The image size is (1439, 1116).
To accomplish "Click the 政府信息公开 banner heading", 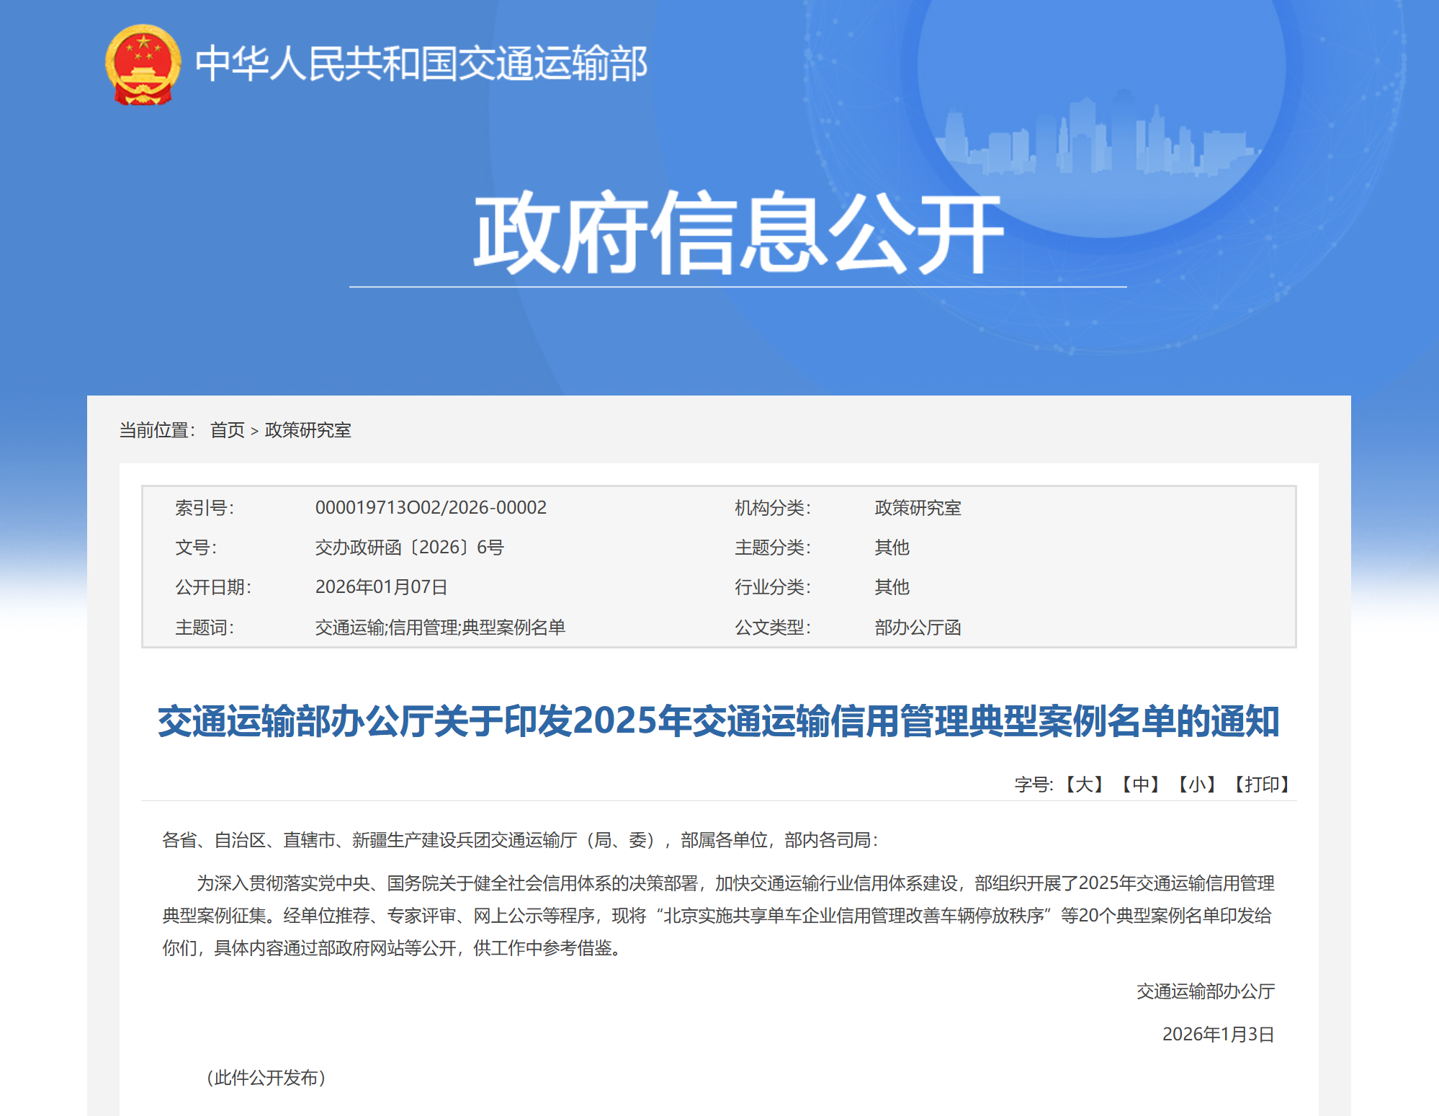I will (738, 233).
